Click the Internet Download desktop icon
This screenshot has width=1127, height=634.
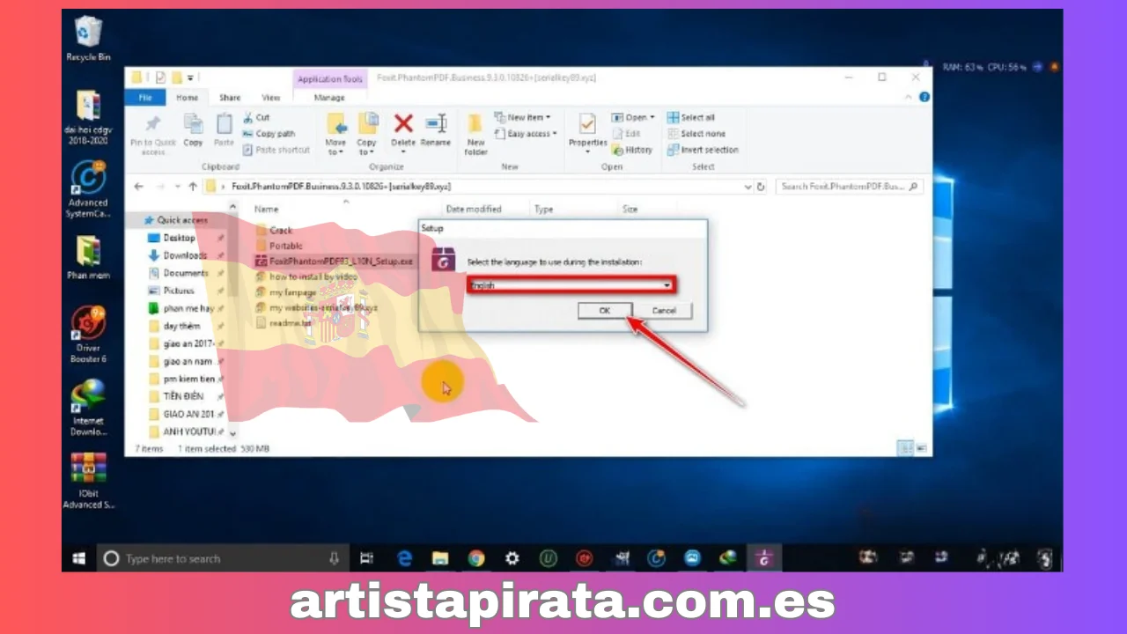(88, 407)
